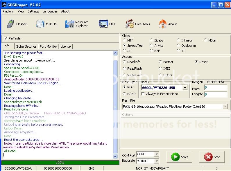This screenshot has height=171, width=231.
Task: Click 'Spd USB-to-Serial=COM2' log line
Action: click(22, 68)
